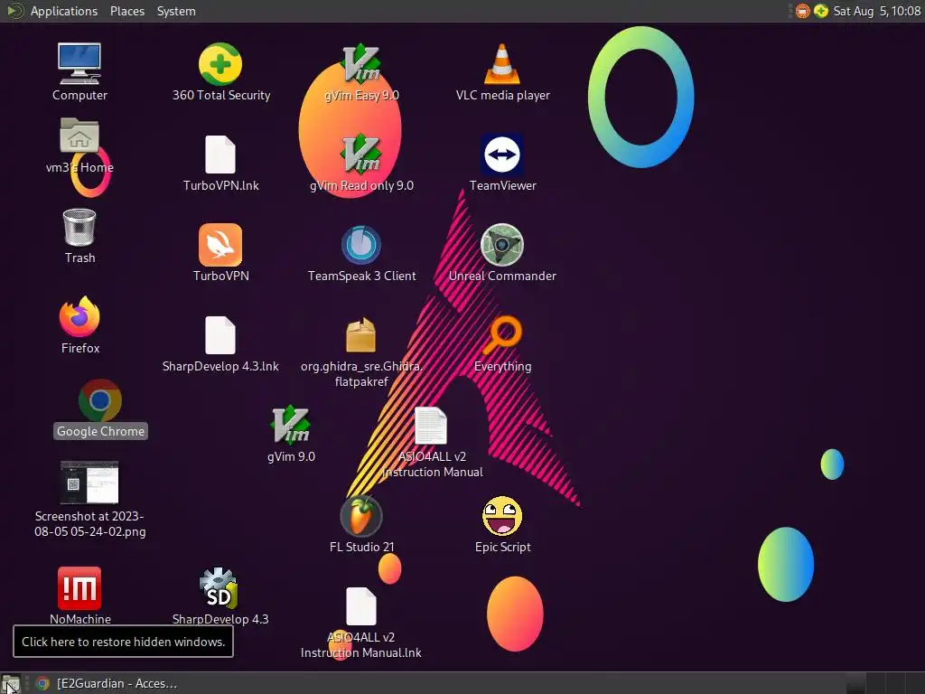The height and width of the screenshot is (694, 925).
Task: Click the 360 Security tray icon
Action: pyautogui.click(x=820, y=11)
